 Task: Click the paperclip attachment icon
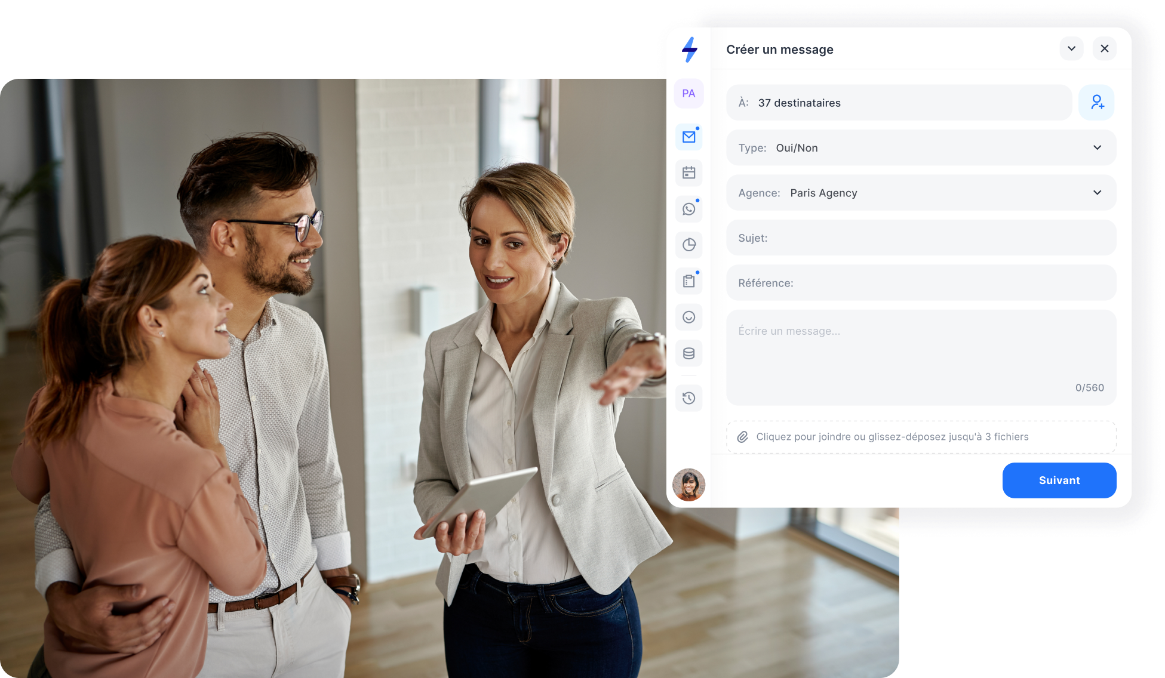[x=742, y=437]
